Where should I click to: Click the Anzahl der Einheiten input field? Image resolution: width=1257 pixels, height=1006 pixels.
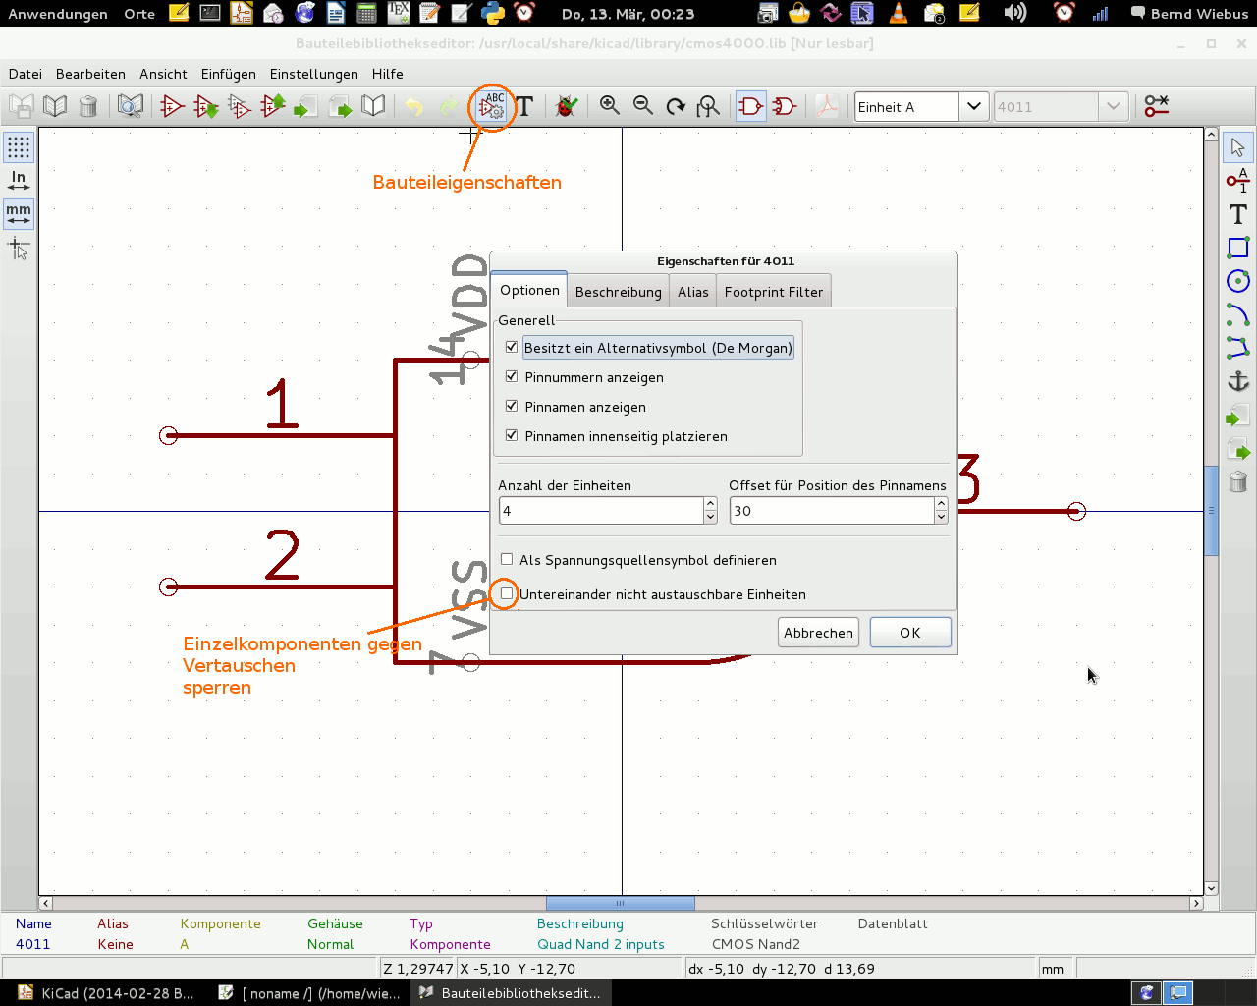tap(601, 511)
